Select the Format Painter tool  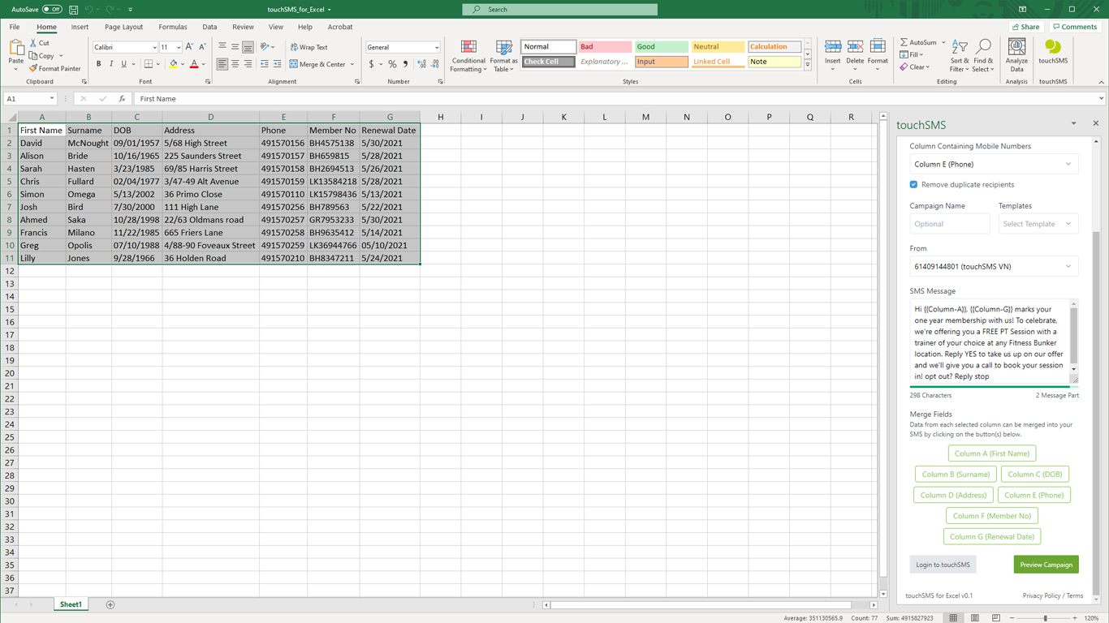(54, 69)
